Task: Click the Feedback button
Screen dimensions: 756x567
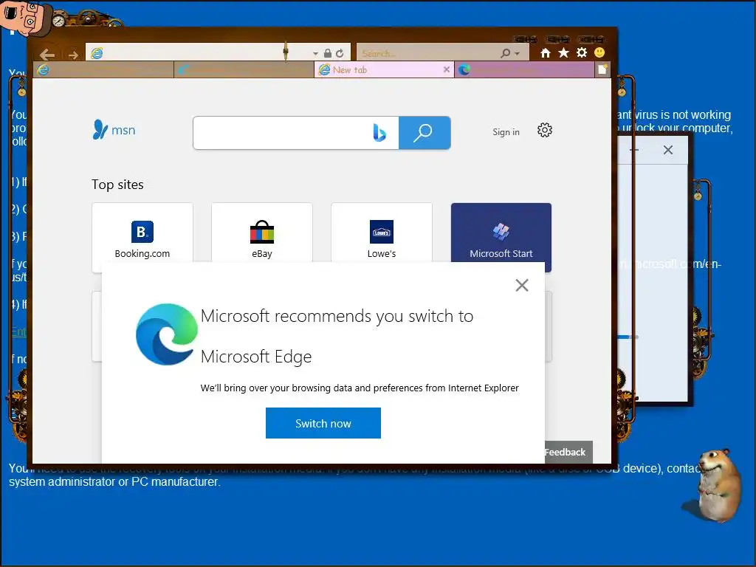Action: [x=567, y=453]
